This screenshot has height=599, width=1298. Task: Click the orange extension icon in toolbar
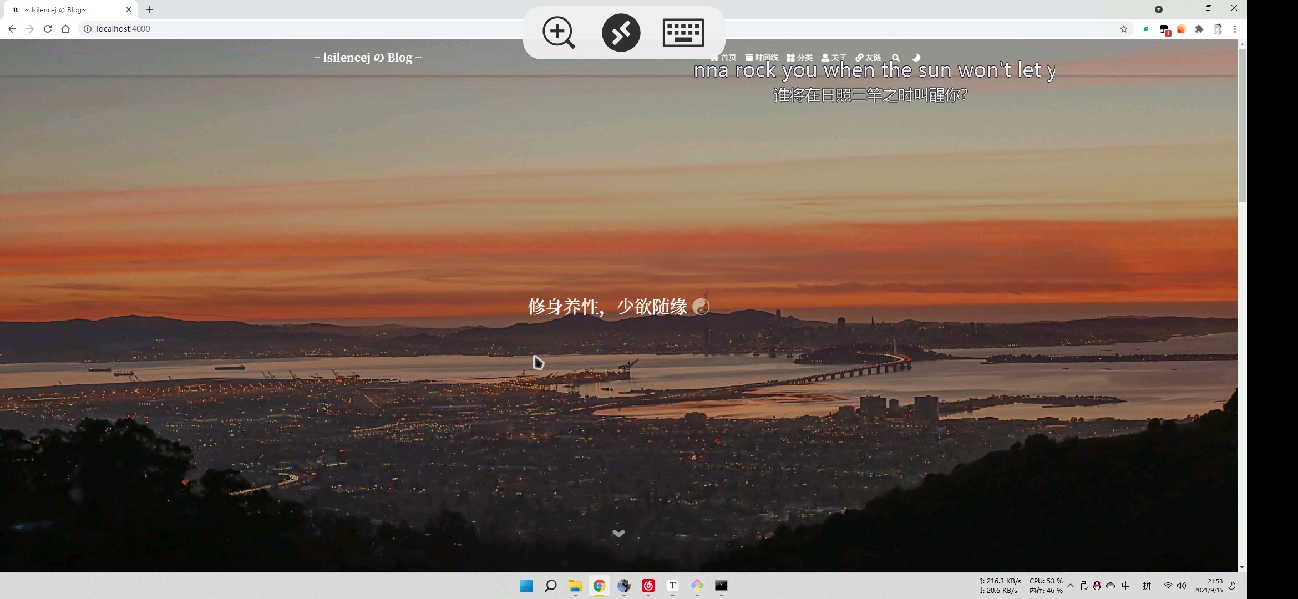point(1182,29)
